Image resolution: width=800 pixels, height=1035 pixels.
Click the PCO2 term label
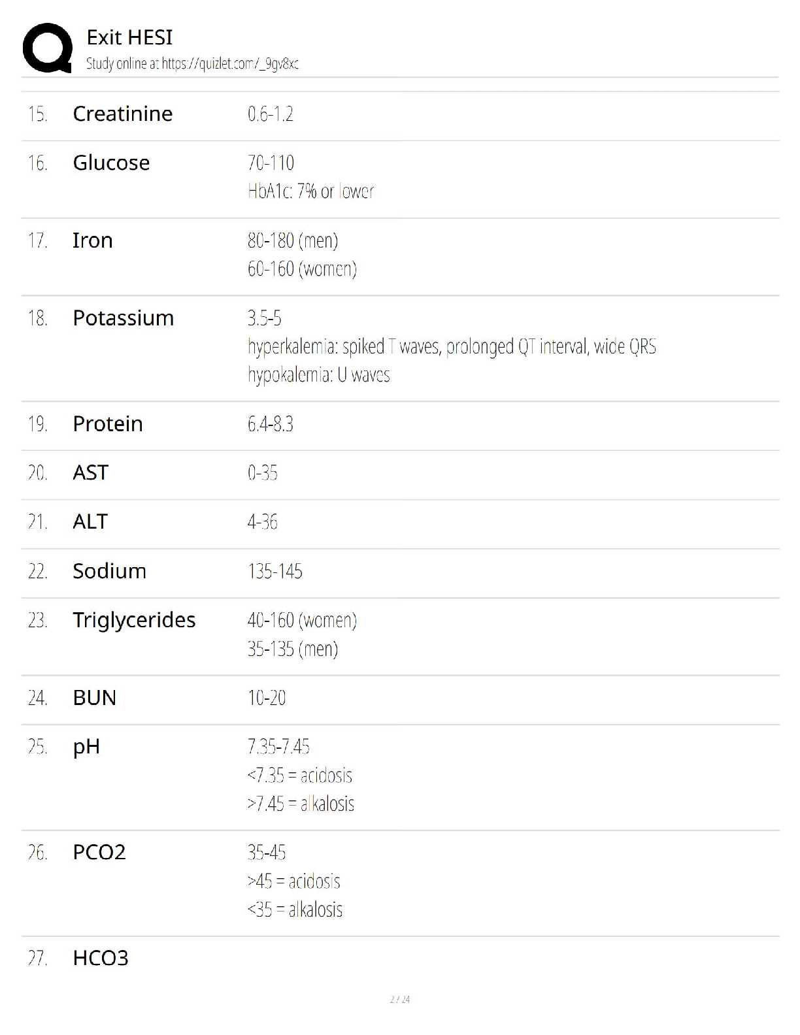tap(99, 853)
